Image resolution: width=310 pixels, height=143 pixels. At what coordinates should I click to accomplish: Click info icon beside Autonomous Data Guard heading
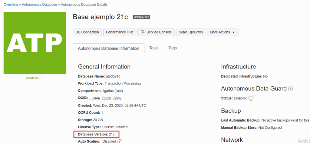click(291, 89)
